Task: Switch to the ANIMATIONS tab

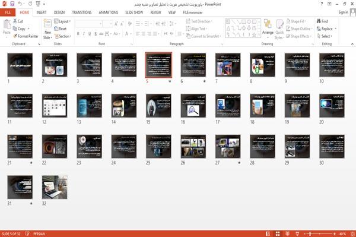Action: [109, 12]
